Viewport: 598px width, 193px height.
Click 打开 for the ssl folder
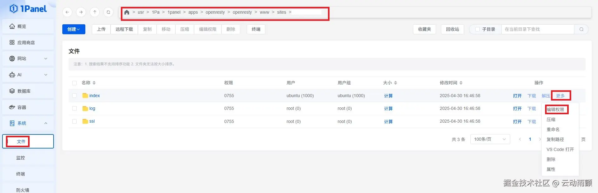[517, 122]
